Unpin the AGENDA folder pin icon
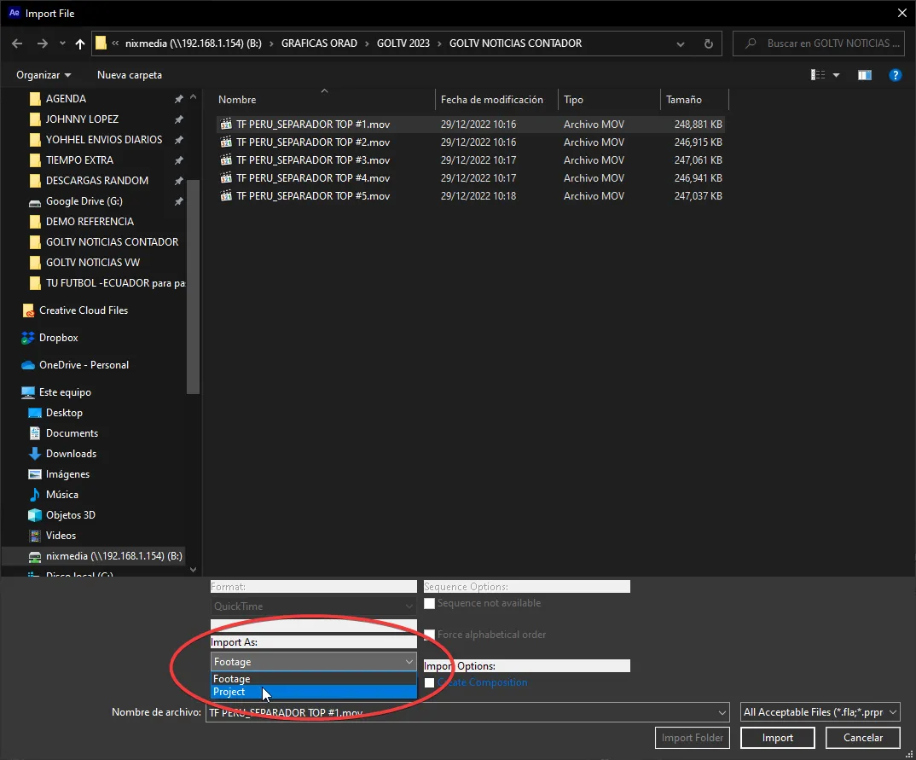916x760 pixels. click(177, 98)
